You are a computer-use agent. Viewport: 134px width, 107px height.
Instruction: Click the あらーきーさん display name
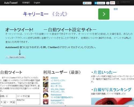[x=56, y=86]
